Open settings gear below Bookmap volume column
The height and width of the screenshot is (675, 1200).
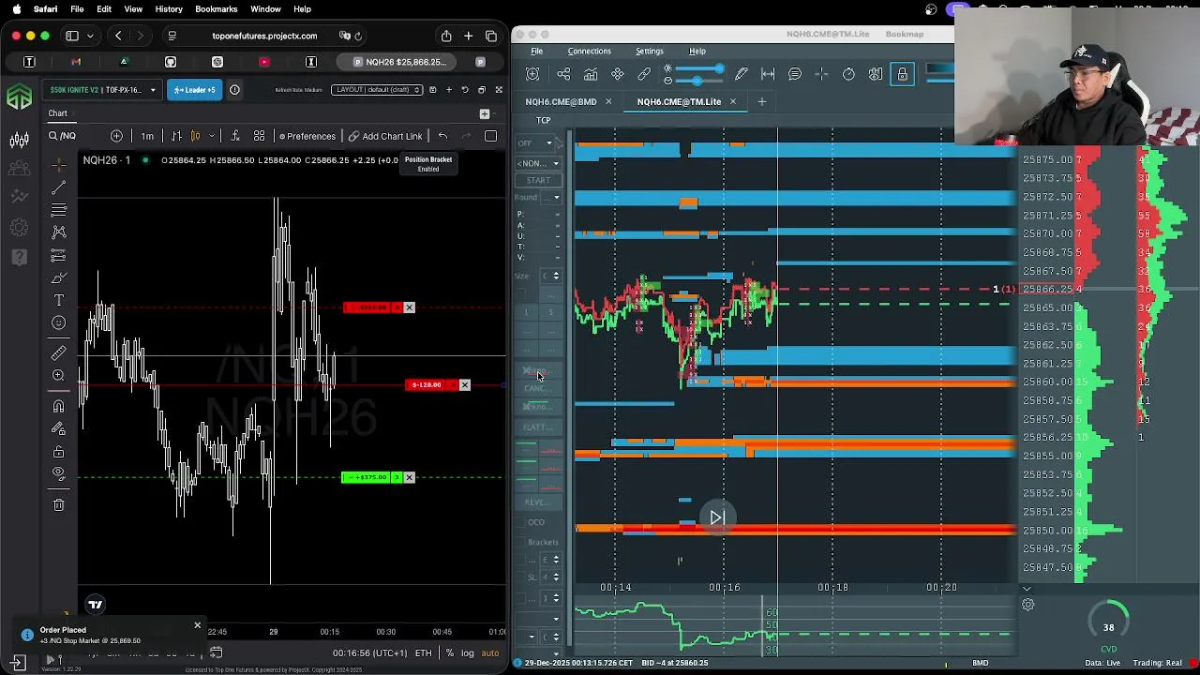coord(1028,605)
